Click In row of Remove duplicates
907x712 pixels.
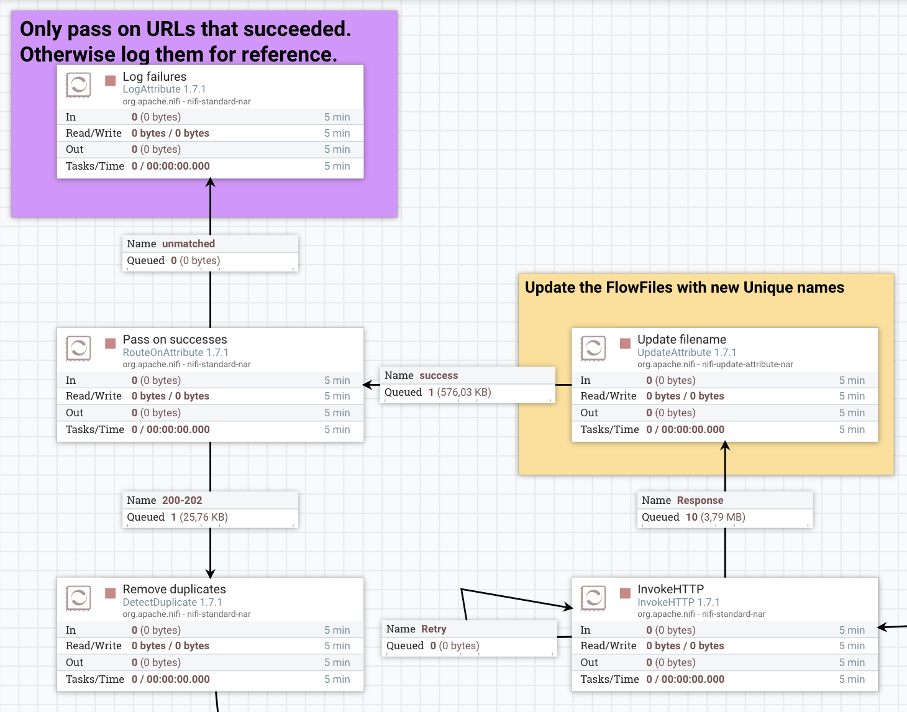[x=210, y=630]
